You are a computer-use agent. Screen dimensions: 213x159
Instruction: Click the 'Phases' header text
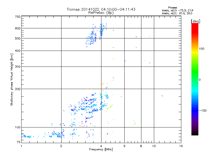172,8
